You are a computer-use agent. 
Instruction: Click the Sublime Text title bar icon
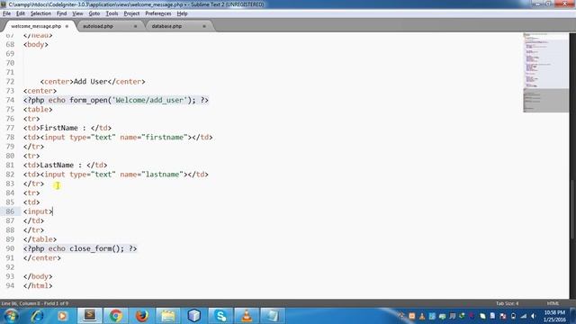[x=4, y=4]
